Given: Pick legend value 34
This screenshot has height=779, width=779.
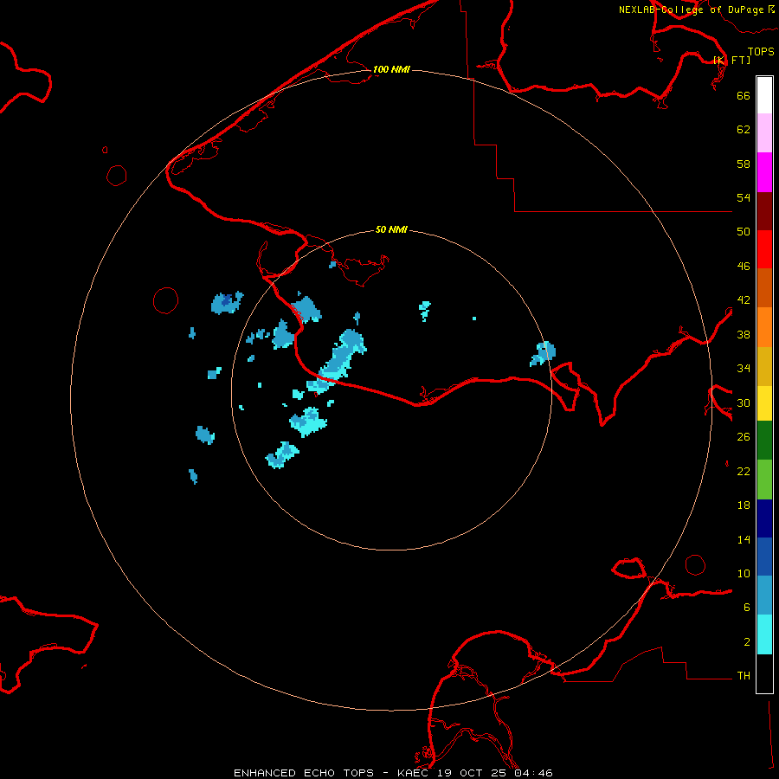Looking at the screenshot, I should click(744, 369).
